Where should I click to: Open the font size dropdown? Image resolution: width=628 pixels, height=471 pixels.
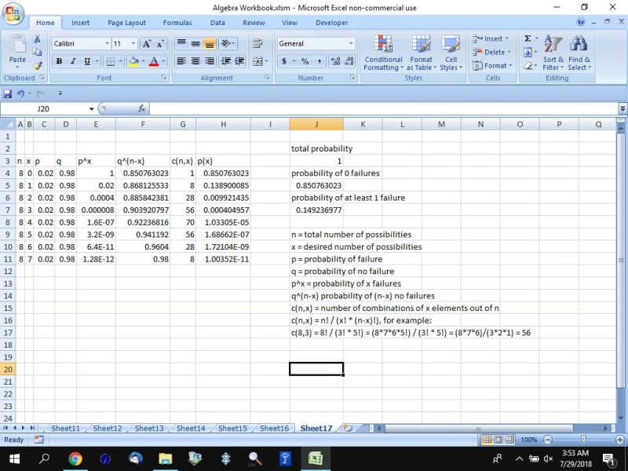(x=133, y=44)
